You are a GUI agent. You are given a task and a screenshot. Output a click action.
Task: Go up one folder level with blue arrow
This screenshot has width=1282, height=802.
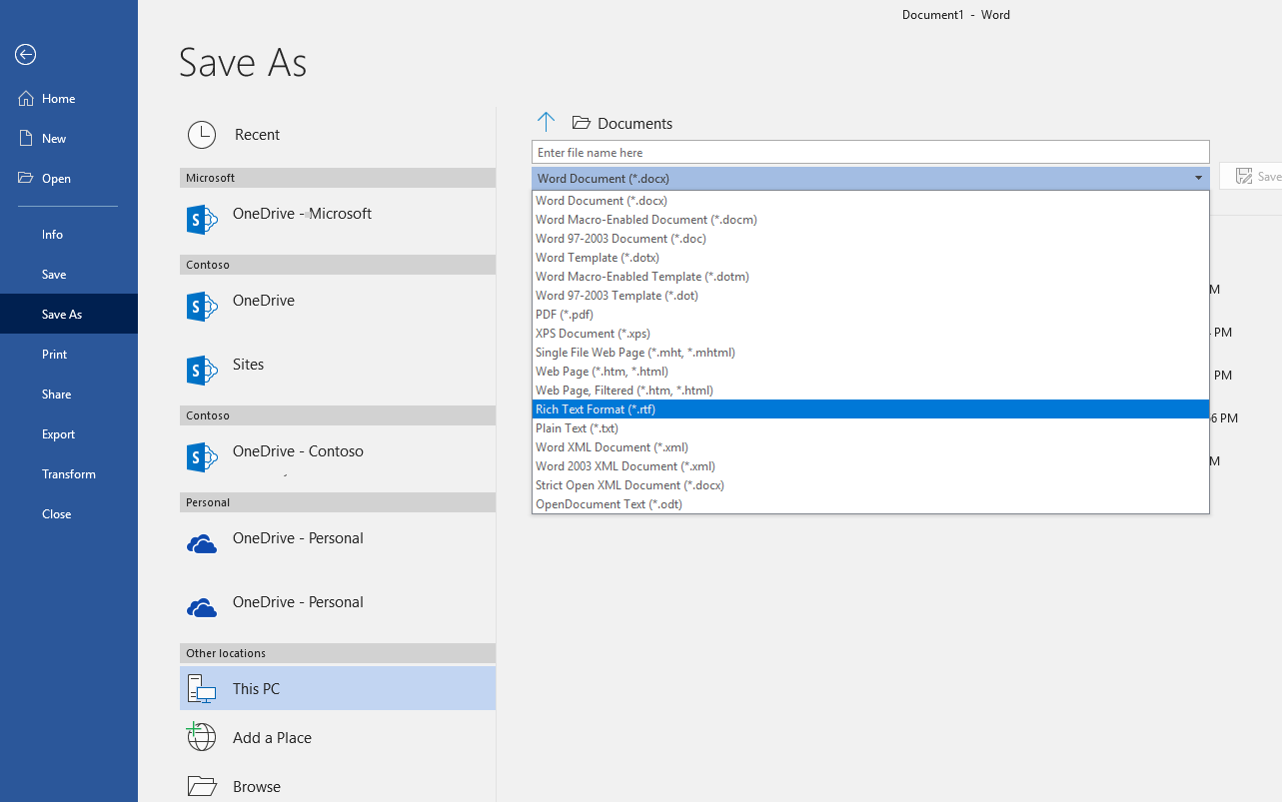click(546, 123)
